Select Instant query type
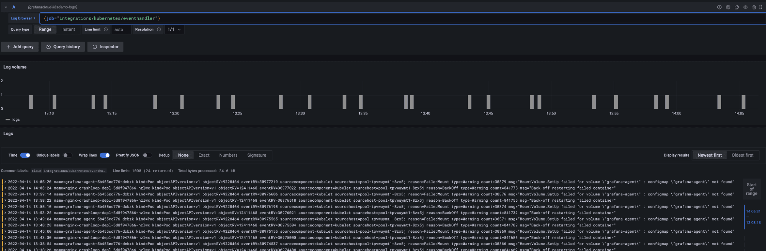 68,29
